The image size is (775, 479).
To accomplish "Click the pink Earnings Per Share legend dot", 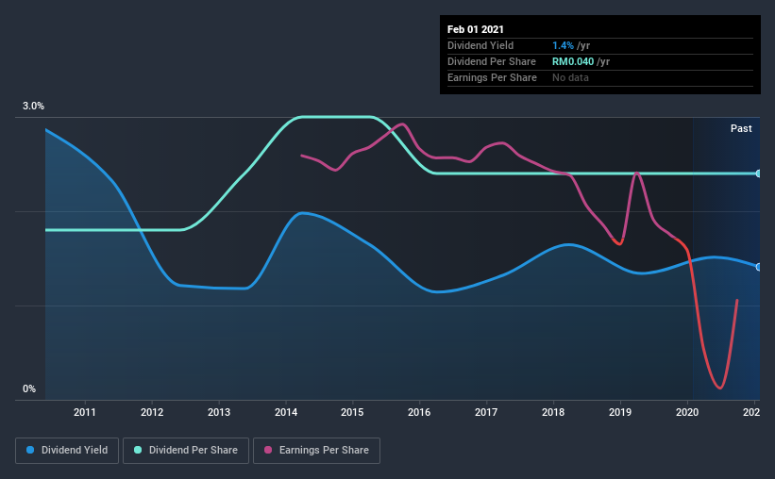I will click(269, 451).
